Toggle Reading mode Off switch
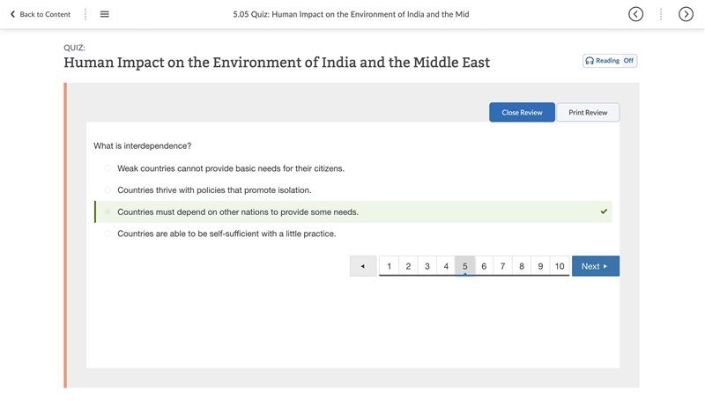 (x=628, y=61)
